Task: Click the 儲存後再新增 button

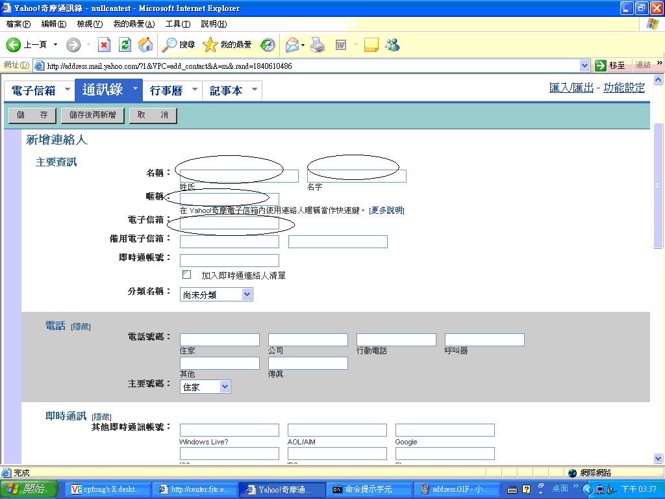Action: tap(92, 115)
